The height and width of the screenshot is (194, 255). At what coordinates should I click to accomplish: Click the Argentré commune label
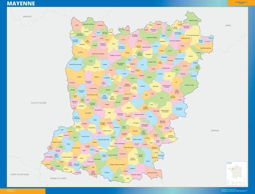128,107
